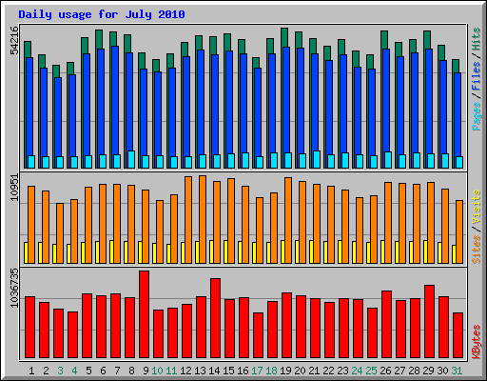Screen dimensions: 487x381
Task: Select day label 23 on x-axis
Action: point(342,371)
